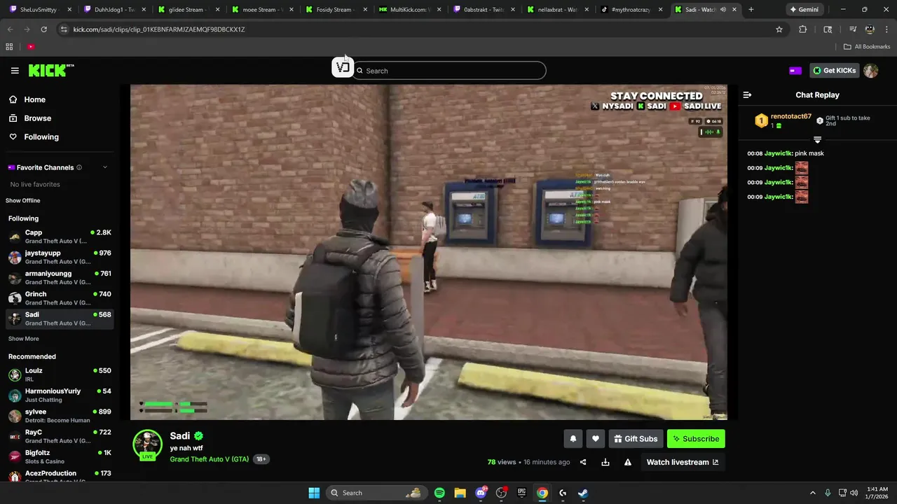Open Sadi's channel avatar below video
Image resolution: width=897 pixels, height=504 pixels.
(148, 444)
